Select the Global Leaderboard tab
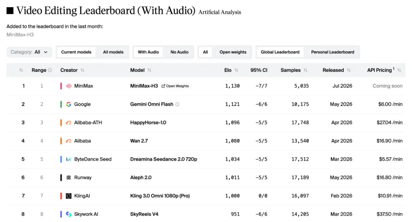The height and width of the screenshot is (222, 414). pyautogui.click(x=280, y=52)
